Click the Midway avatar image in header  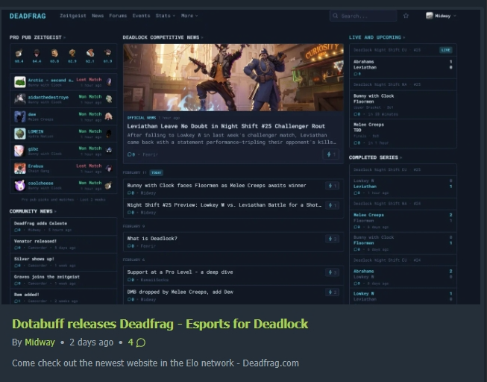point(430,16)
